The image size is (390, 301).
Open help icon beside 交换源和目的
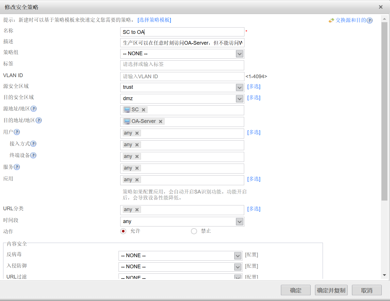point(370,20)
